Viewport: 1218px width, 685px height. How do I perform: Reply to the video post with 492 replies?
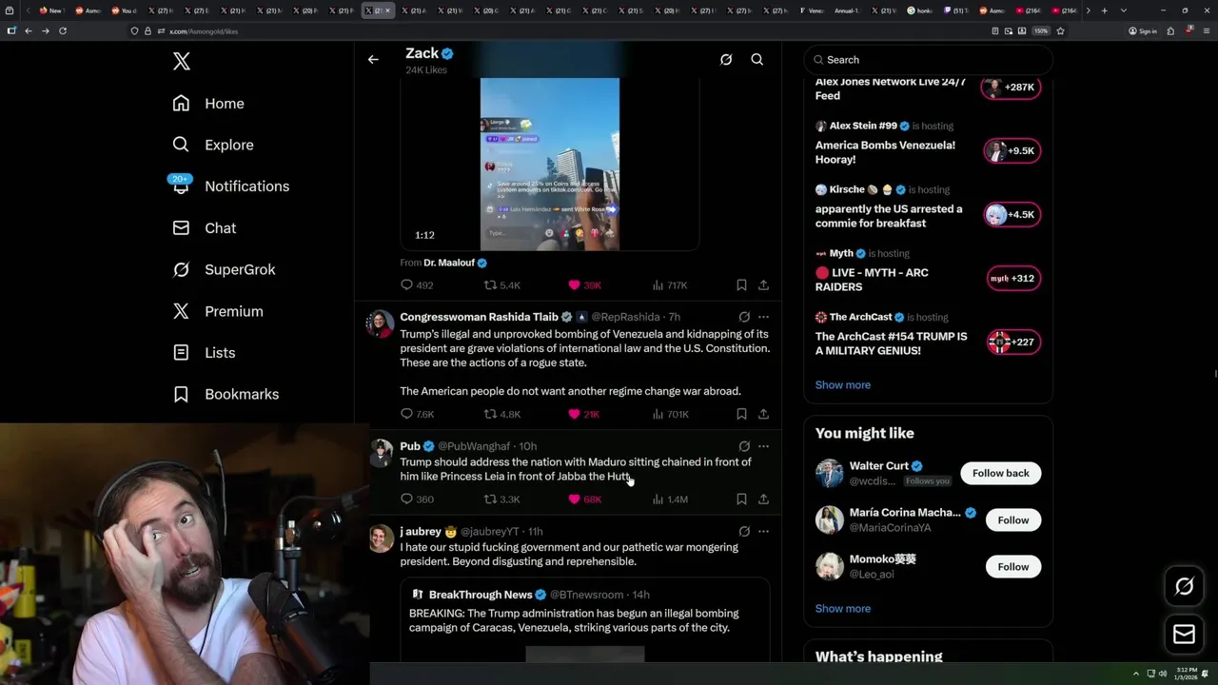[x=417, y=285]
